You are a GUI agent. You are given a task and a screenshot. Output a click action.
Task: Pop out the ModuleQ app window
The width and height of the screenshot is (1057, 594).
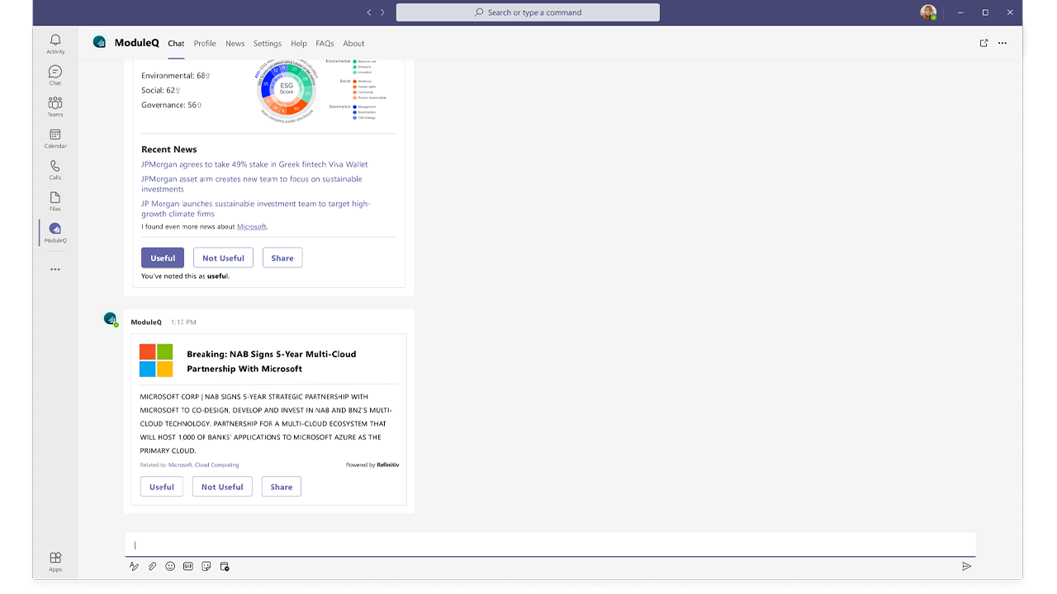[984, 43]
